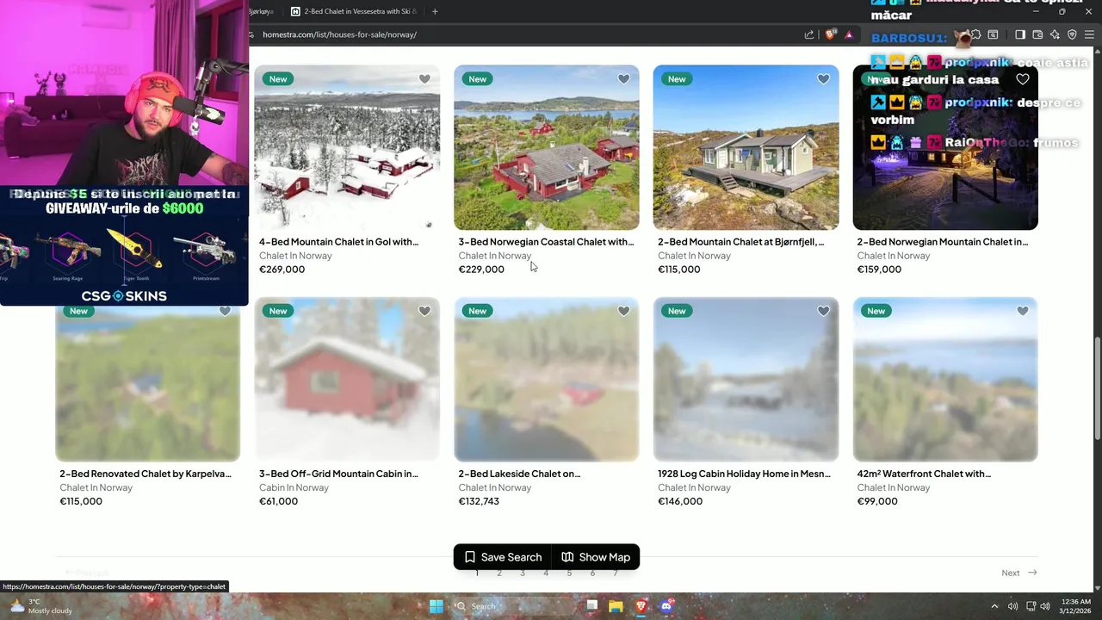Favorite the 1928 Log Cabin Holiday Home
The image size is (1102, 620).
pos(823,311)
